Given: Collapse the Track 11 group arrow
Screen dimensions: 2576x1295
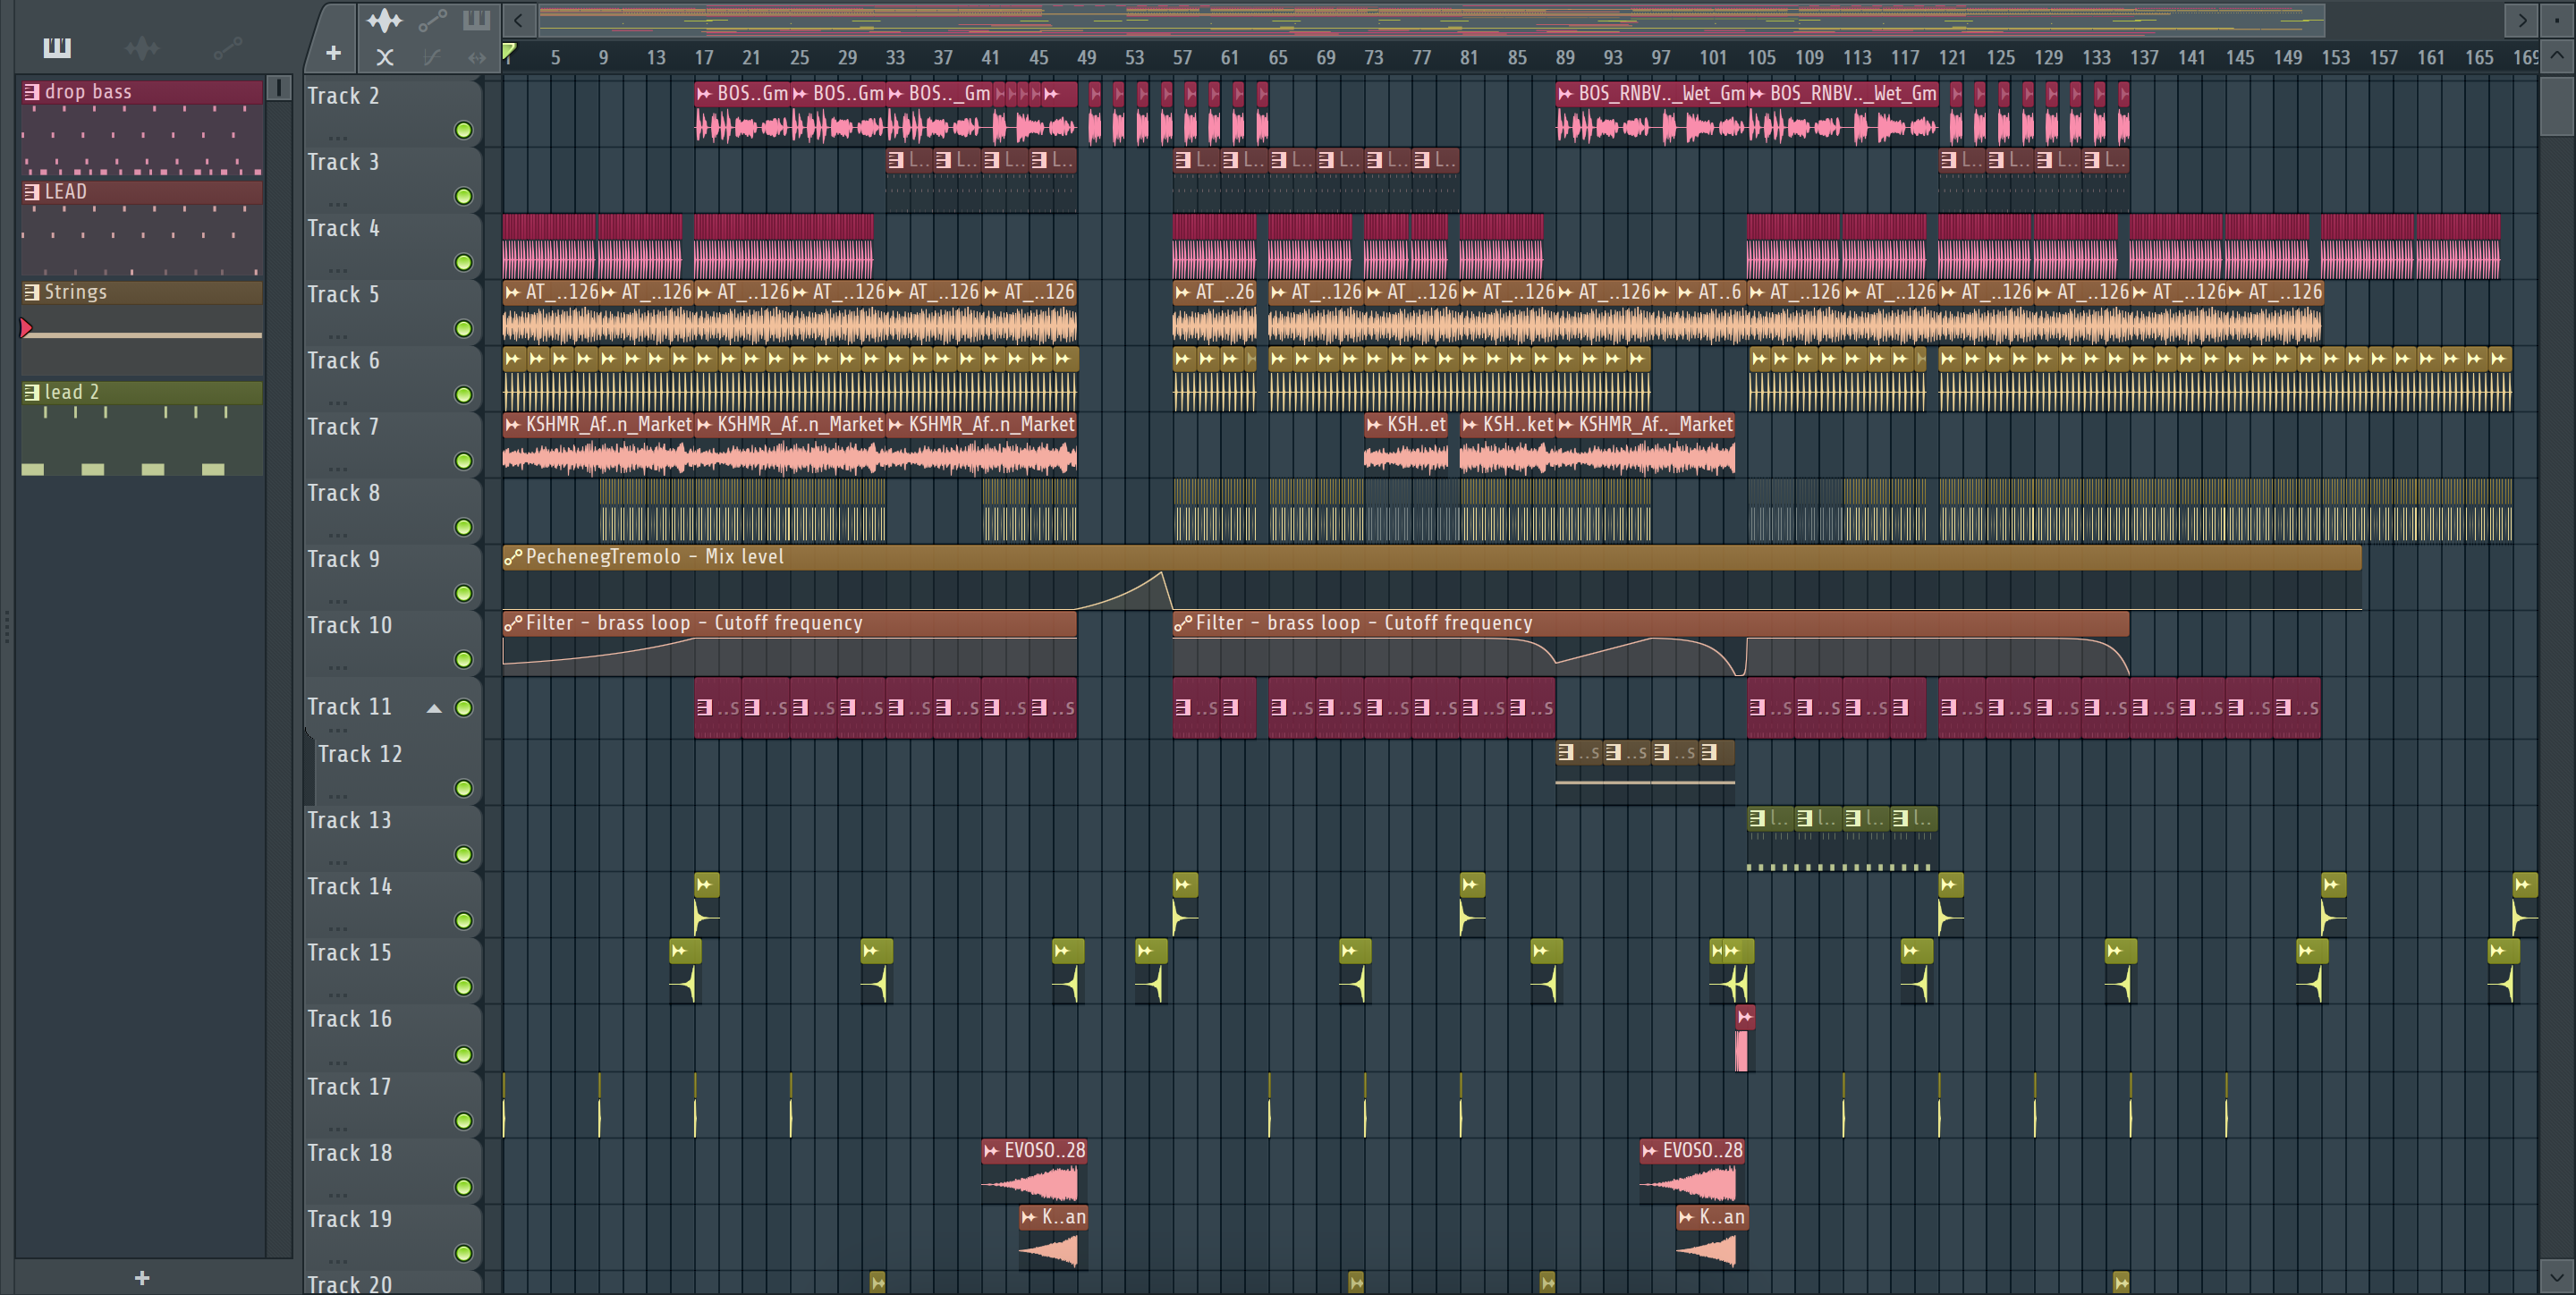Looking at the screenshot, I should point(434,708).
